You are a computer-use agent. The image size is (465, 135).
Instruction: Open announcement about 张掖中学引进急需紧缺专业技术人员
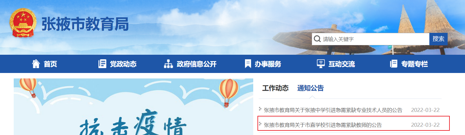pyautogui.click(x=333, y=110)
